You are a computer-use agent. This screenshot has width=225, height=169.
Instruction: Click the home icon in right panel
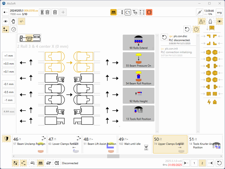pos(214,102)
